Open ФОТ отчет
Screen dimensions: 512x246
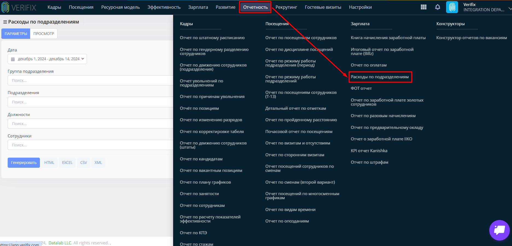point(361,88)
